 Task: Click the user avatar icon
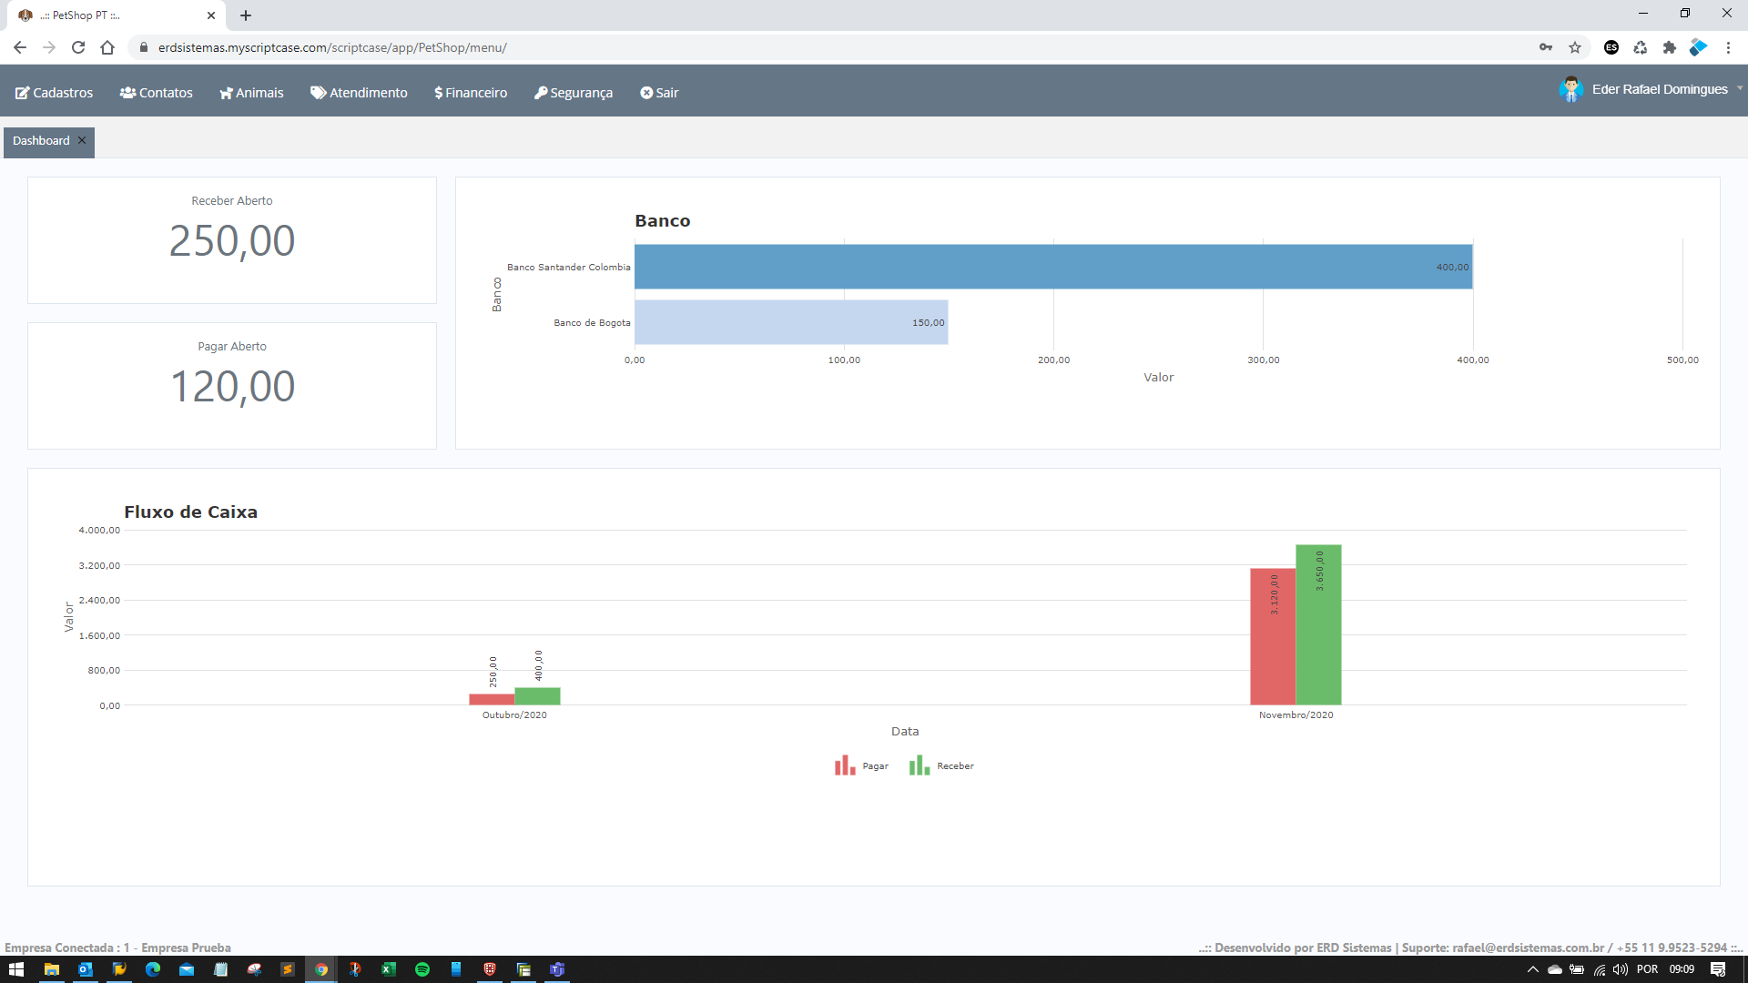(1570, 89)
